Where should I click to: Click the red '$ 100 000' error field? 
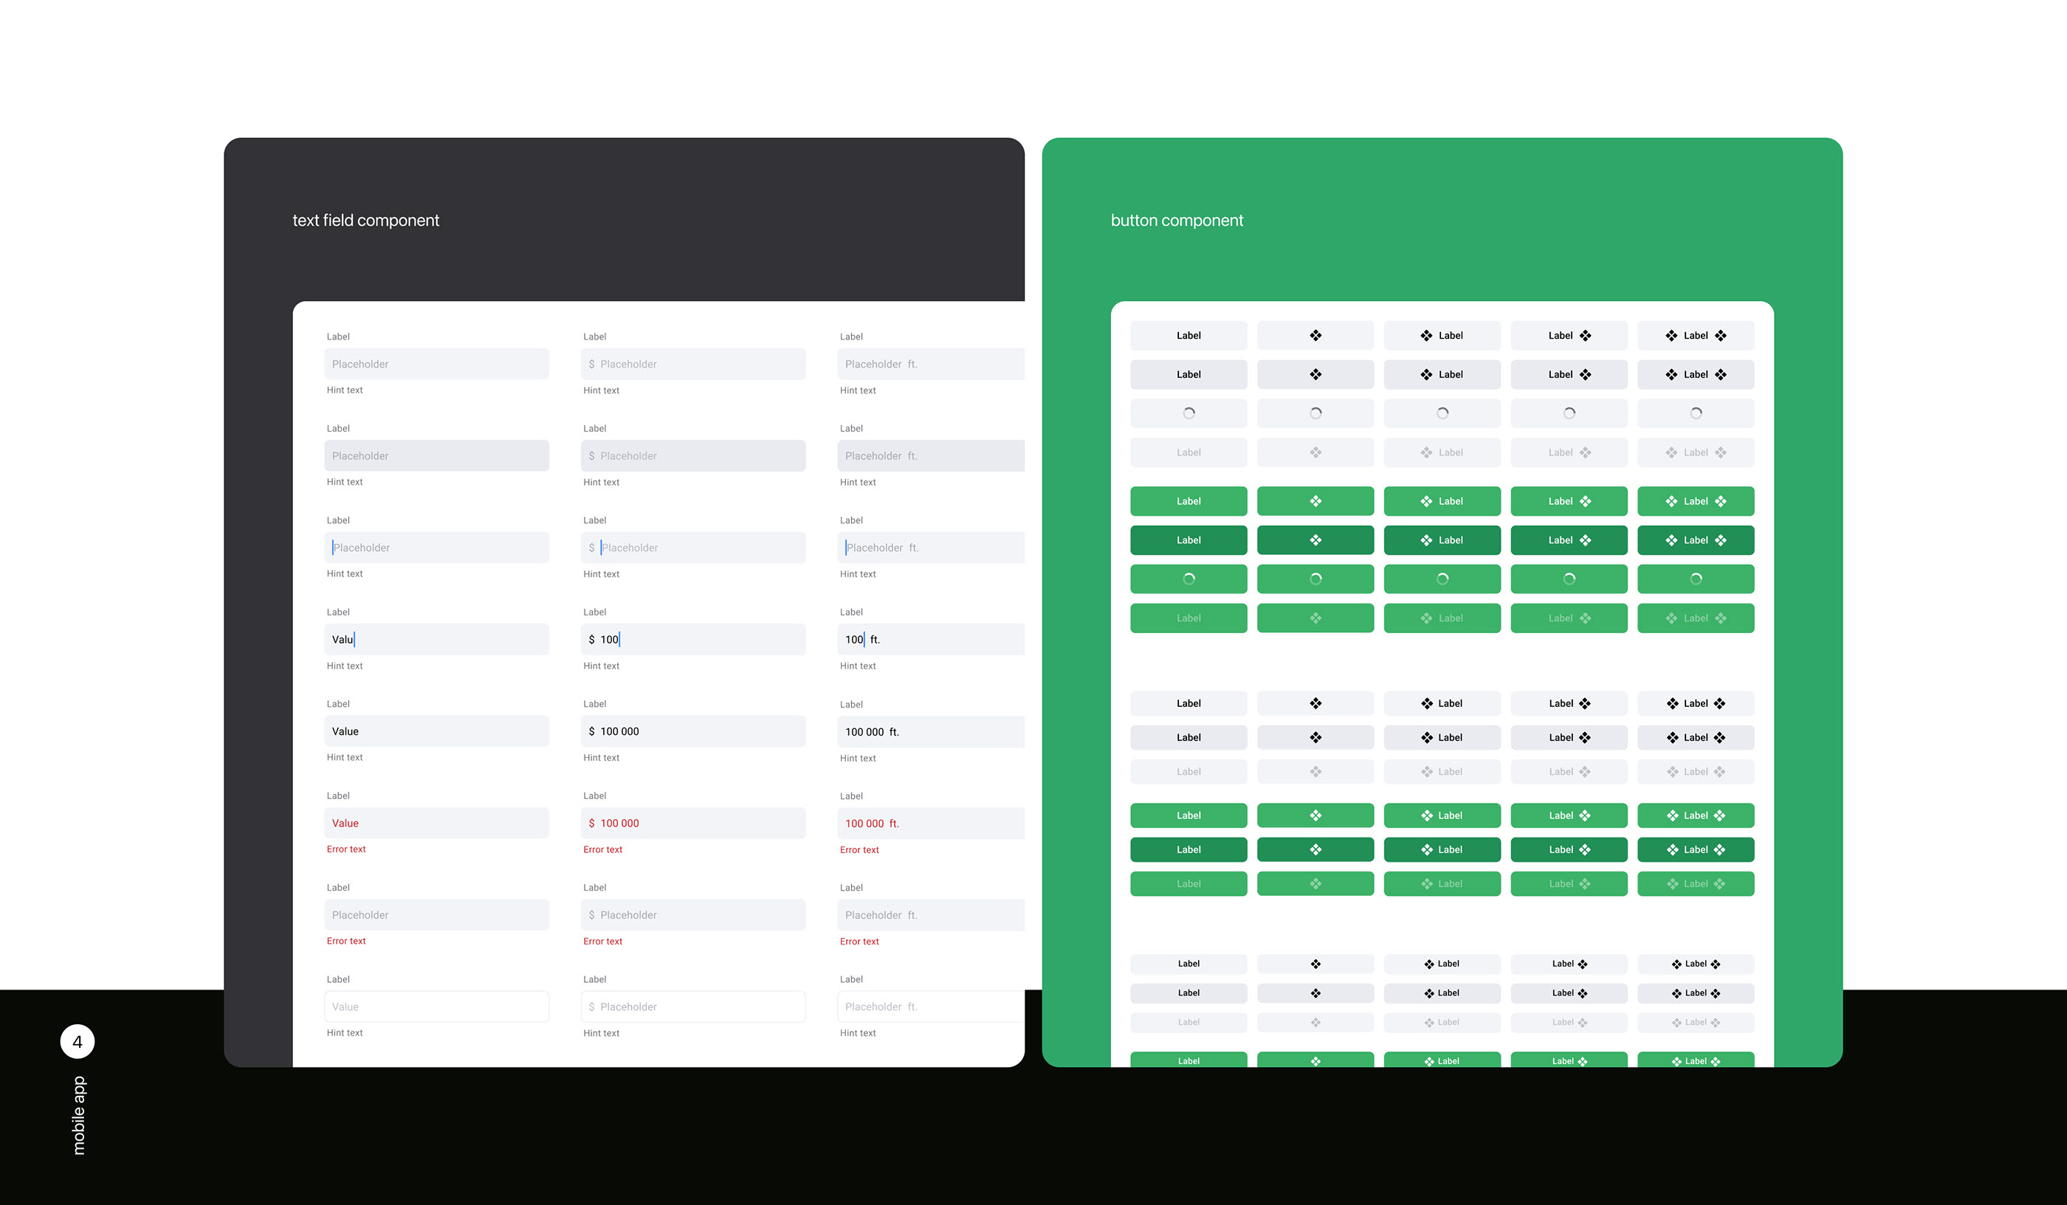[692, 823]
